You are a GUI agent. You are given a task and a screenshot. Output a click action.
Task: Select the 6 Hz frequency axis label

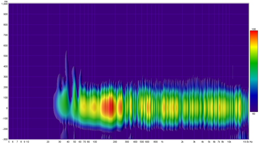pos(13,142)
